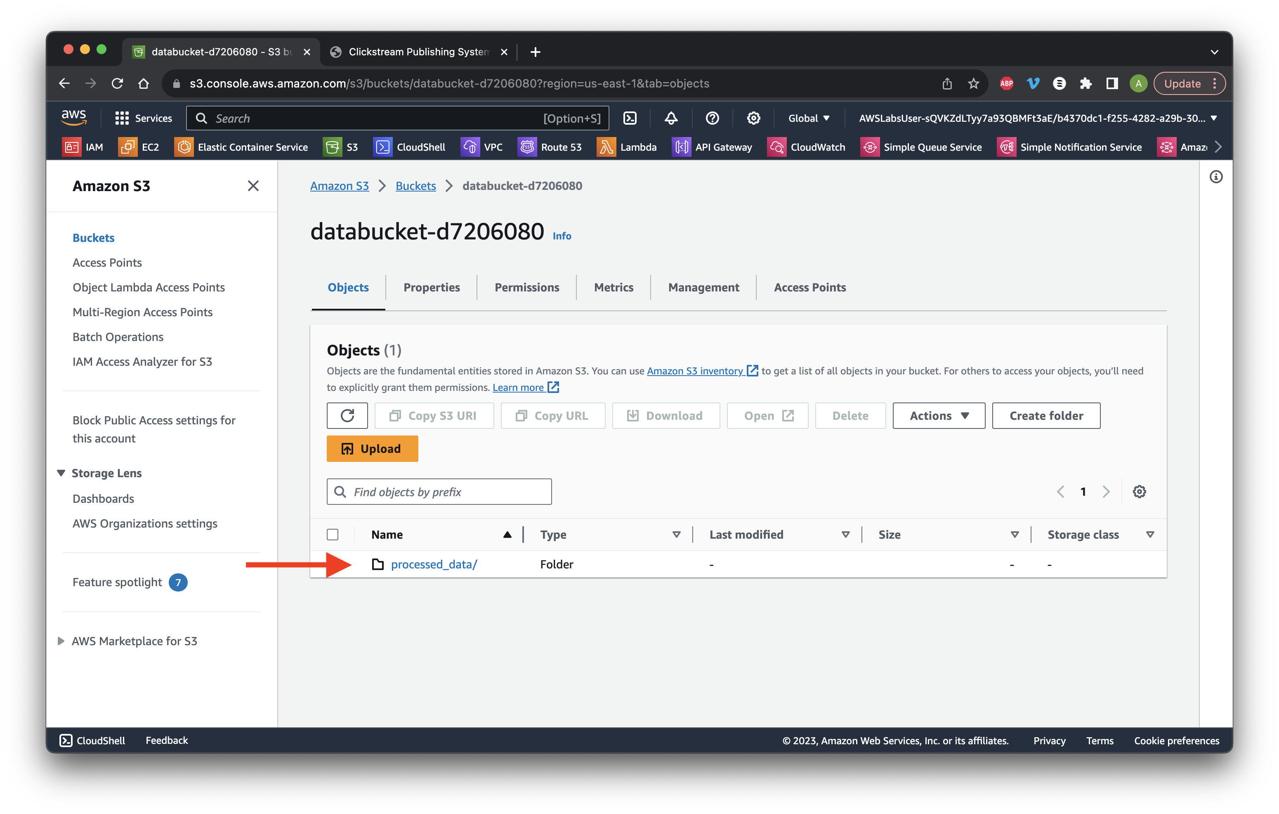Click the orange Upload button
Image resolution: width=1279 pixels, height=814 pixels.
click(x=372, y=448)
